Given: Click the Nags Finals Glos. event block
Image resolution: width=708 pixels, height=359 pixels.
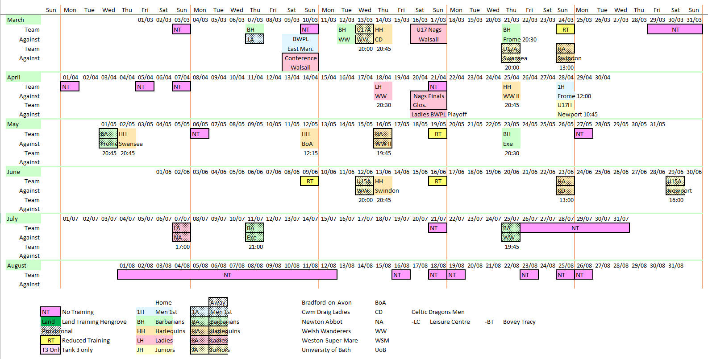Looking at the screenshot, I should pos(429,100).
